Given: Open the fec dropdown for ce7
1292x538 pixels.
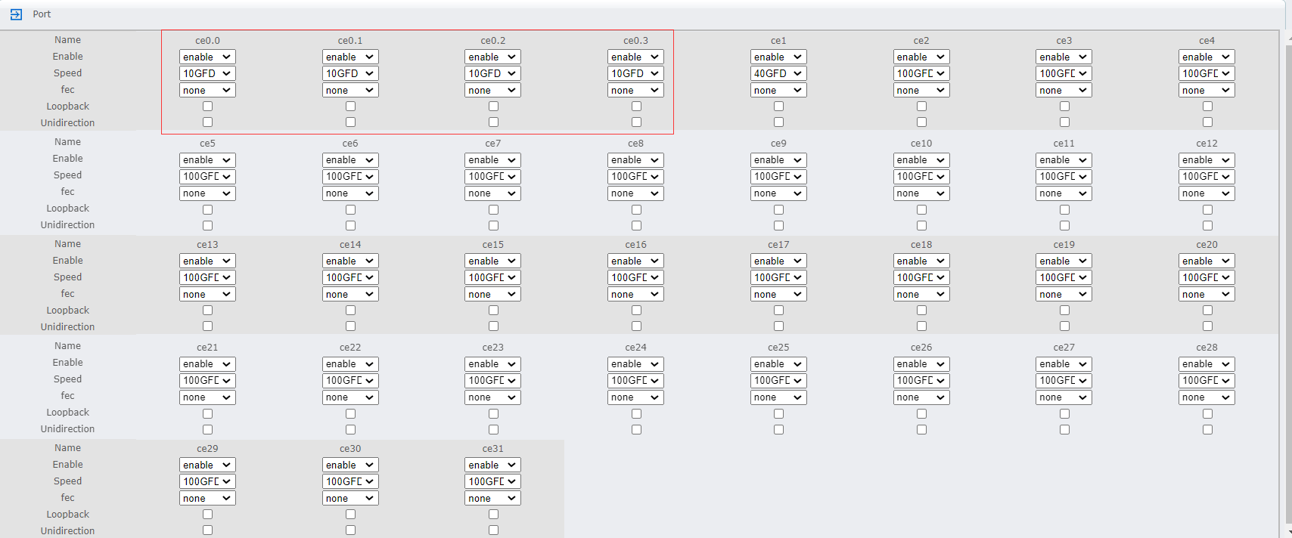Looking at the screenshot, I should click(492, 193).
